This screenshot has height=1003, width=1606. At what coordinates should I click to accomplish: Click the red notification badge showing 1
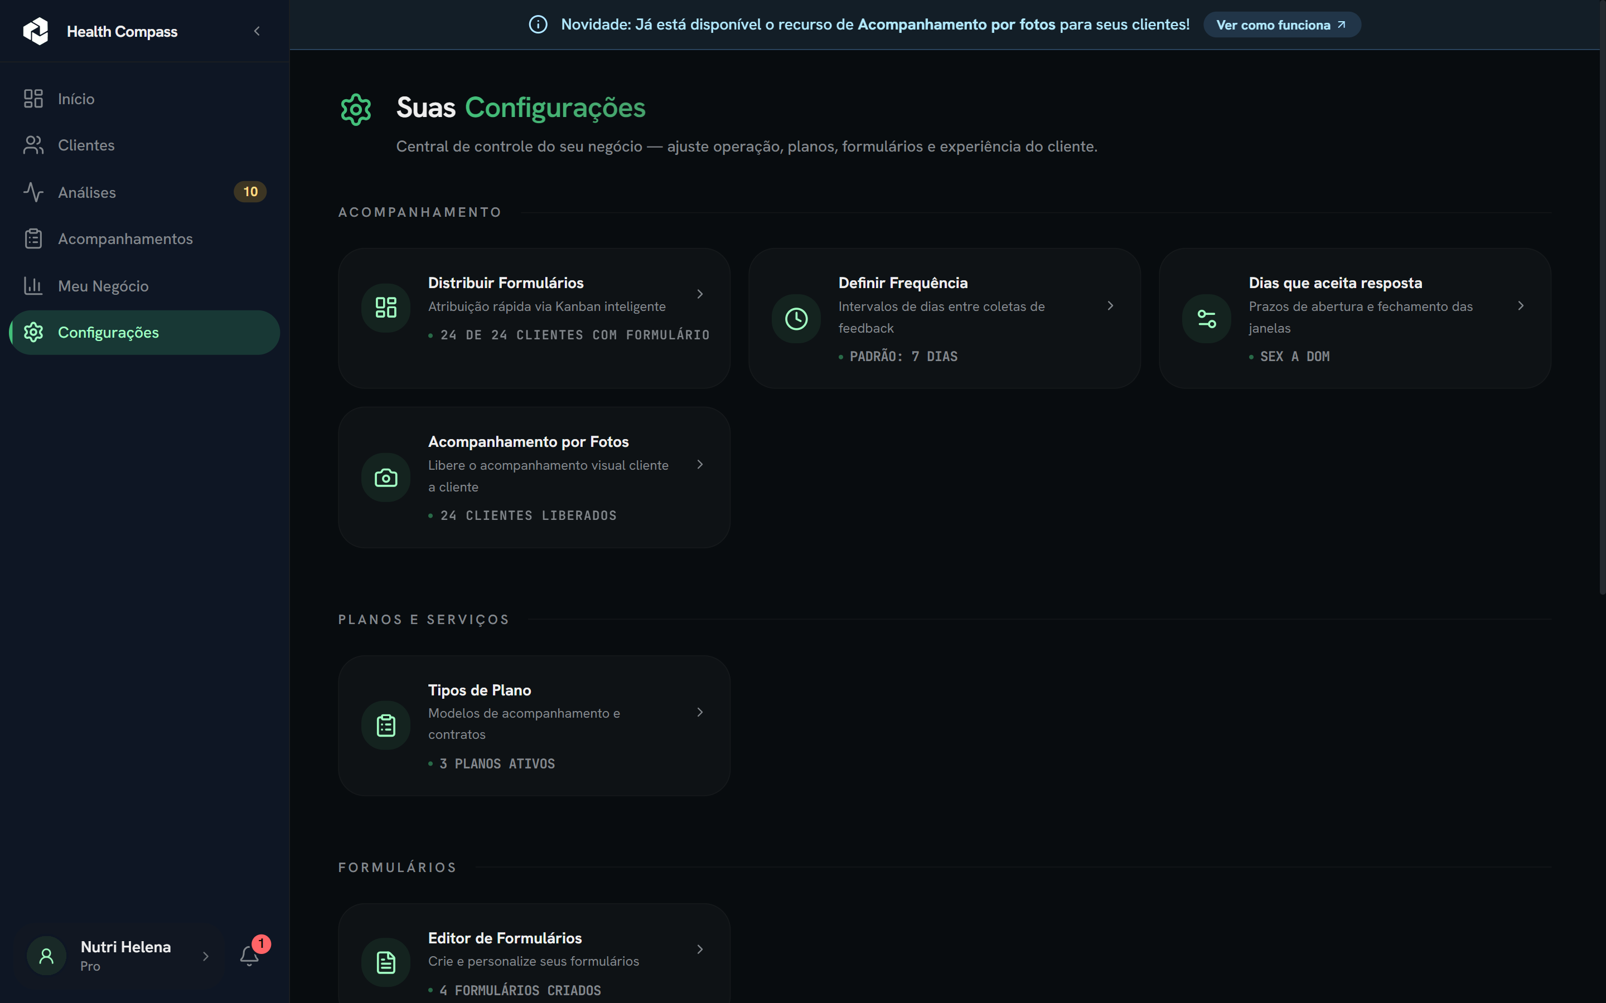(262, 944)
